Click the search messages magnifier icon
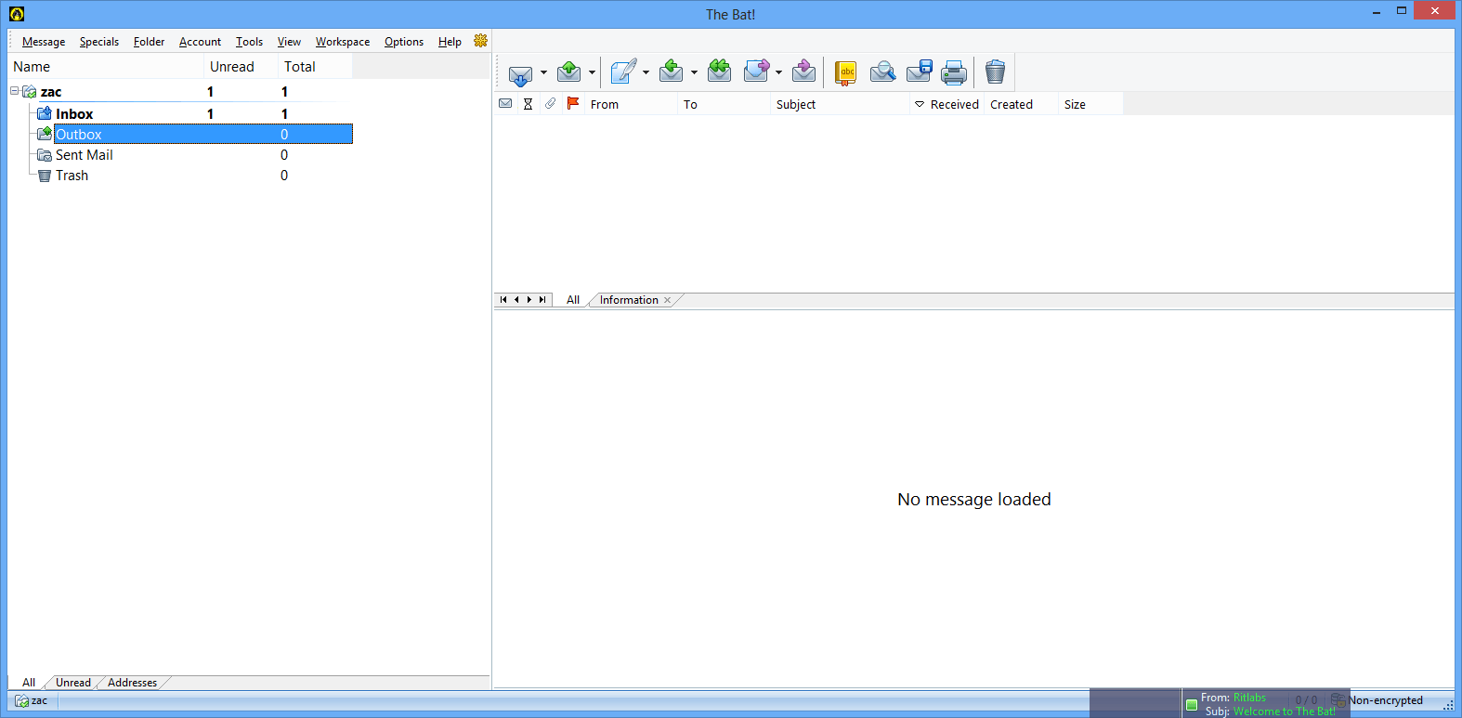 [882, 72]
